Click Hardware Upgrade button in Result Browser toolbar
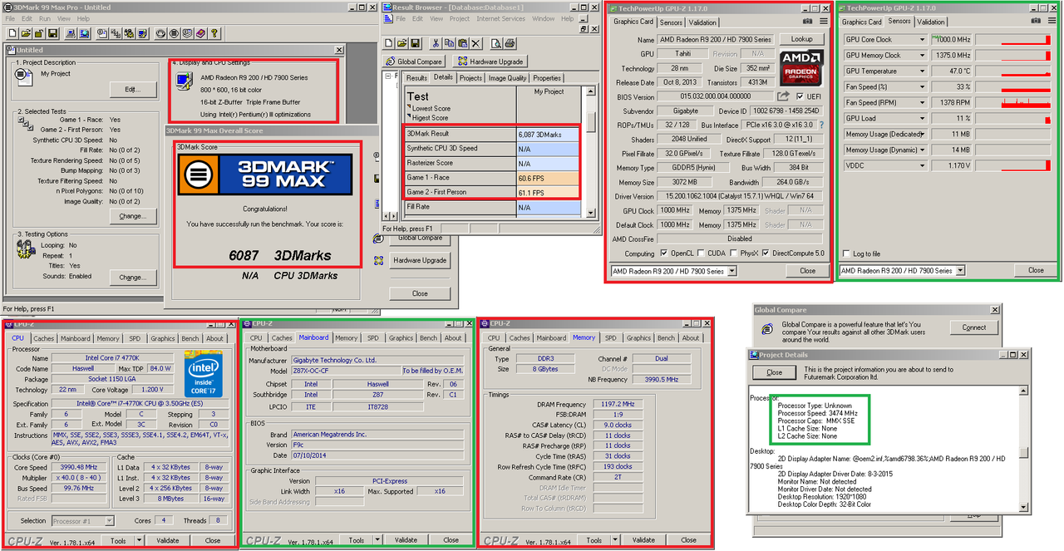 pos(490,61)
